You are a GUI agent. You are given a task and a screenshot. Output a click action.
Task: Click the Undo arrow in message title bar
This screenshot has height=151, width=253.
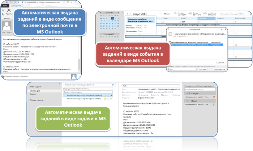(x=11, y=3)
